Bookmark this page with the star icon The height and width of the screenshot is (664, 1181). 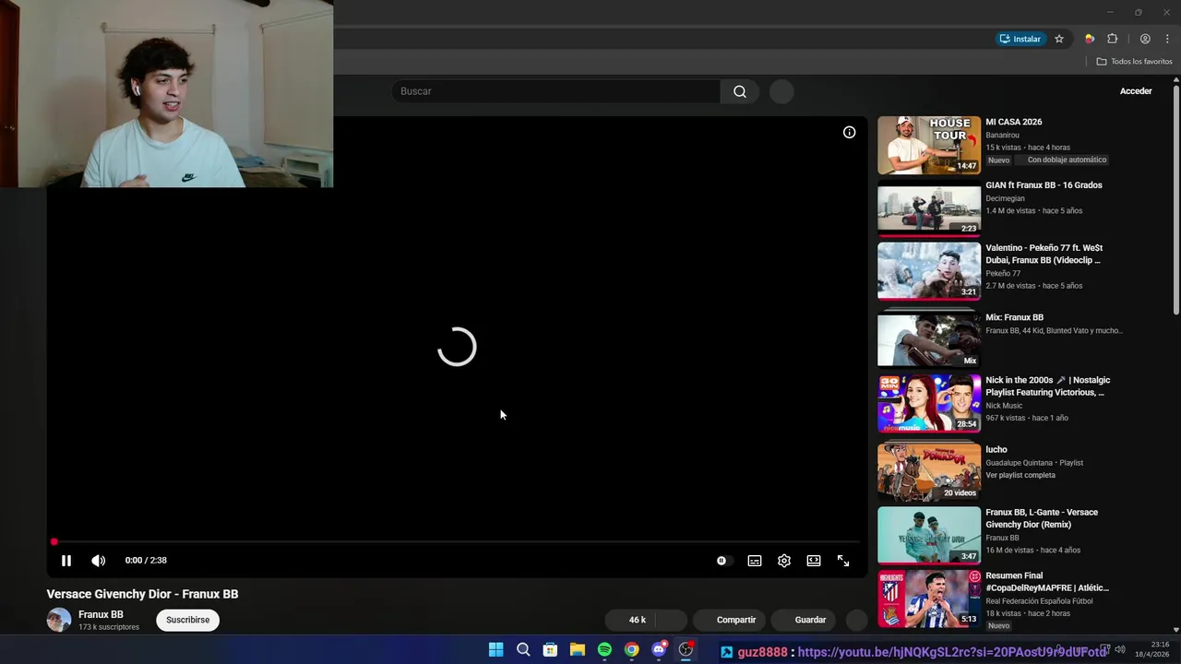point(1059,39)
